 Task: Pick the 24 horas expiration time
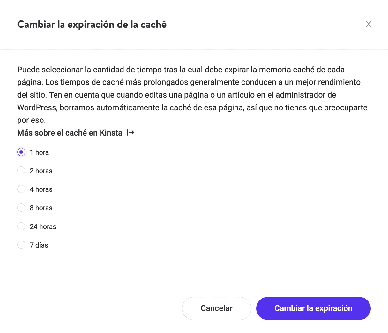(21, 226)
